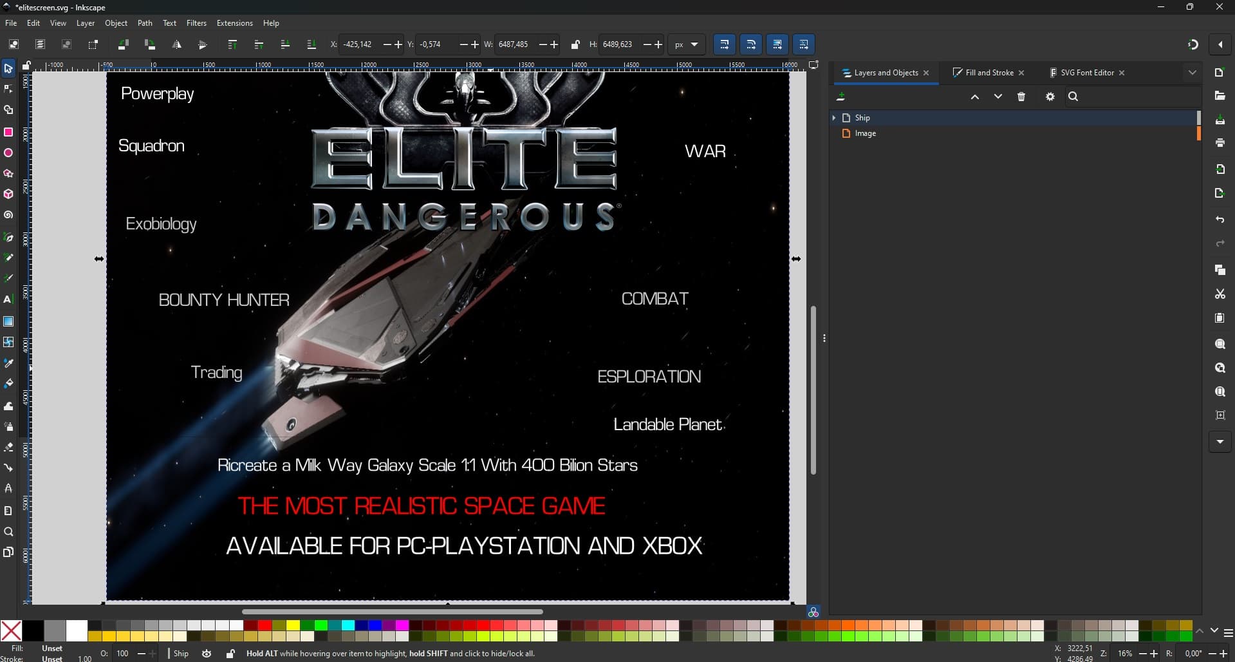
Task: Toggle Ship layer lock in status bar
Action: click(x=230, y=654)
